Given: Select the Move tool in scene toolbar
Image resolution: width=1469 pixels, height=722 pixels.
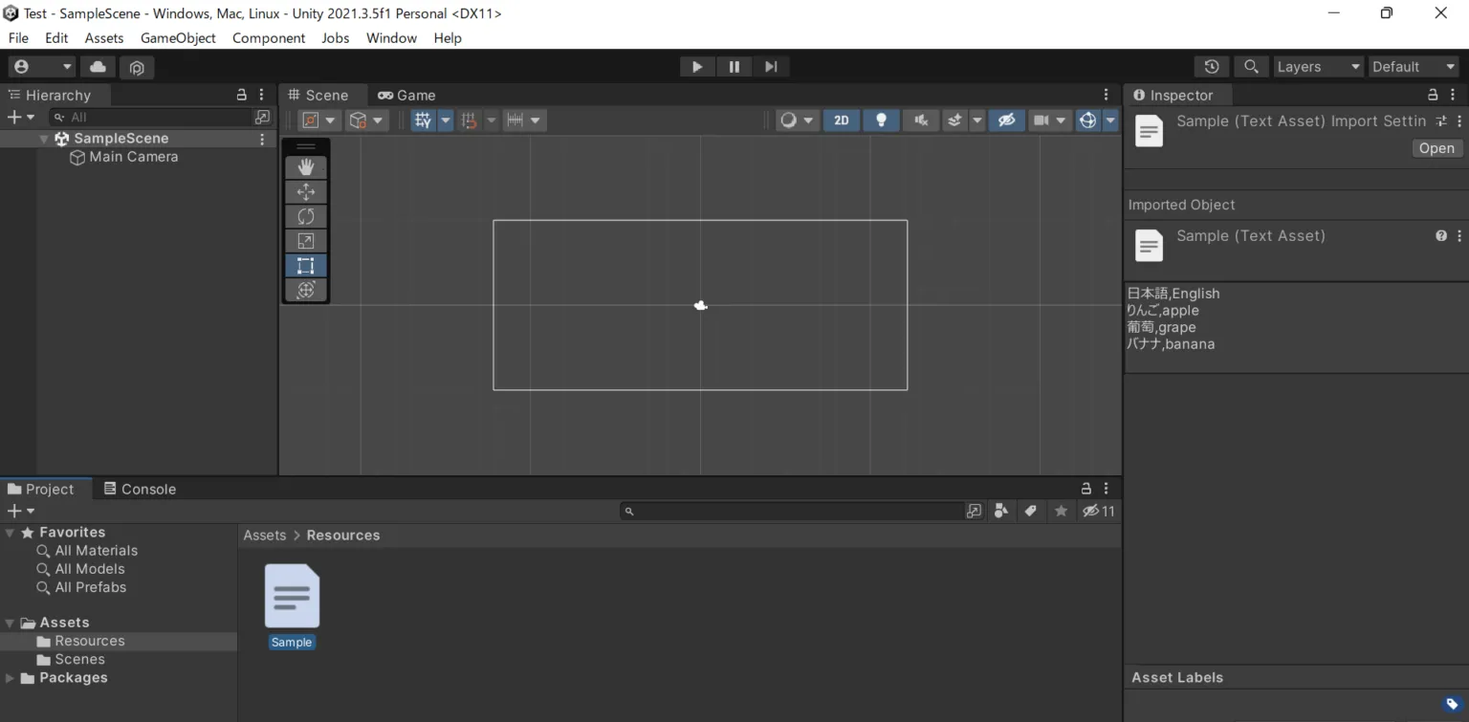Looking at the screenshot, I should 306,192.
